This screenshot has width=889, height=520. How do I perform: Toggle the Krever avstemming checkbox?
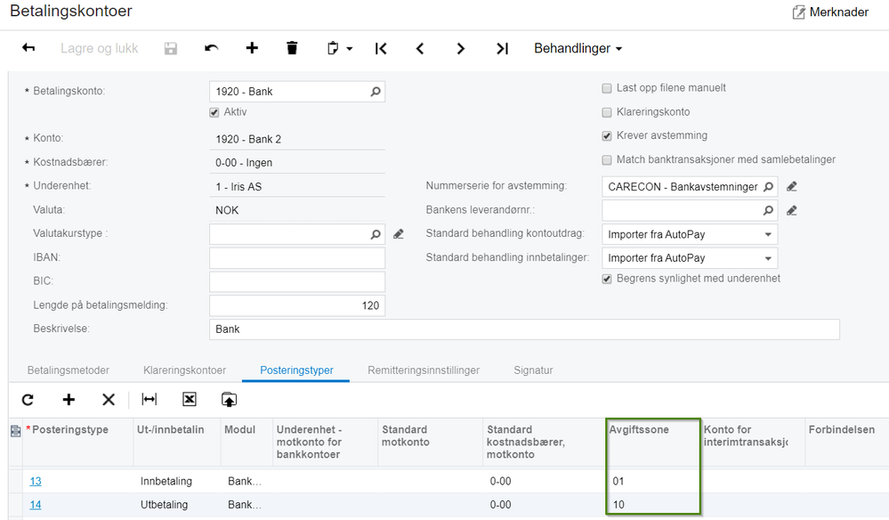pyautogui.click(x=607, y=136)
